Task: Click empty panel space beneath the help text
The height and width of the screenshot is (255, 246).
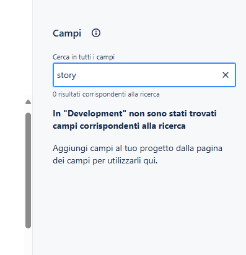Action: pyautogui.click(x=138, y=206)
